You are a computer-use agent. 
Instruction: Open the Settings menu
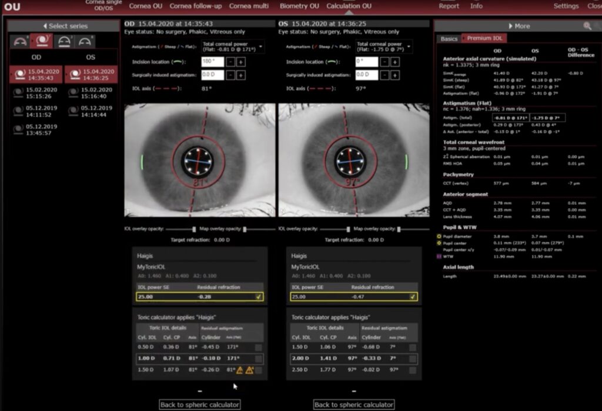tap(566, 6)
